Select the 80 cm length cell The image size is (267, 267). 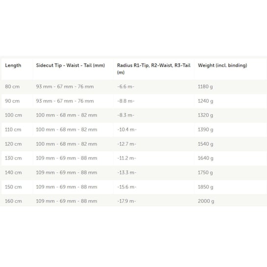coord(12,87)
